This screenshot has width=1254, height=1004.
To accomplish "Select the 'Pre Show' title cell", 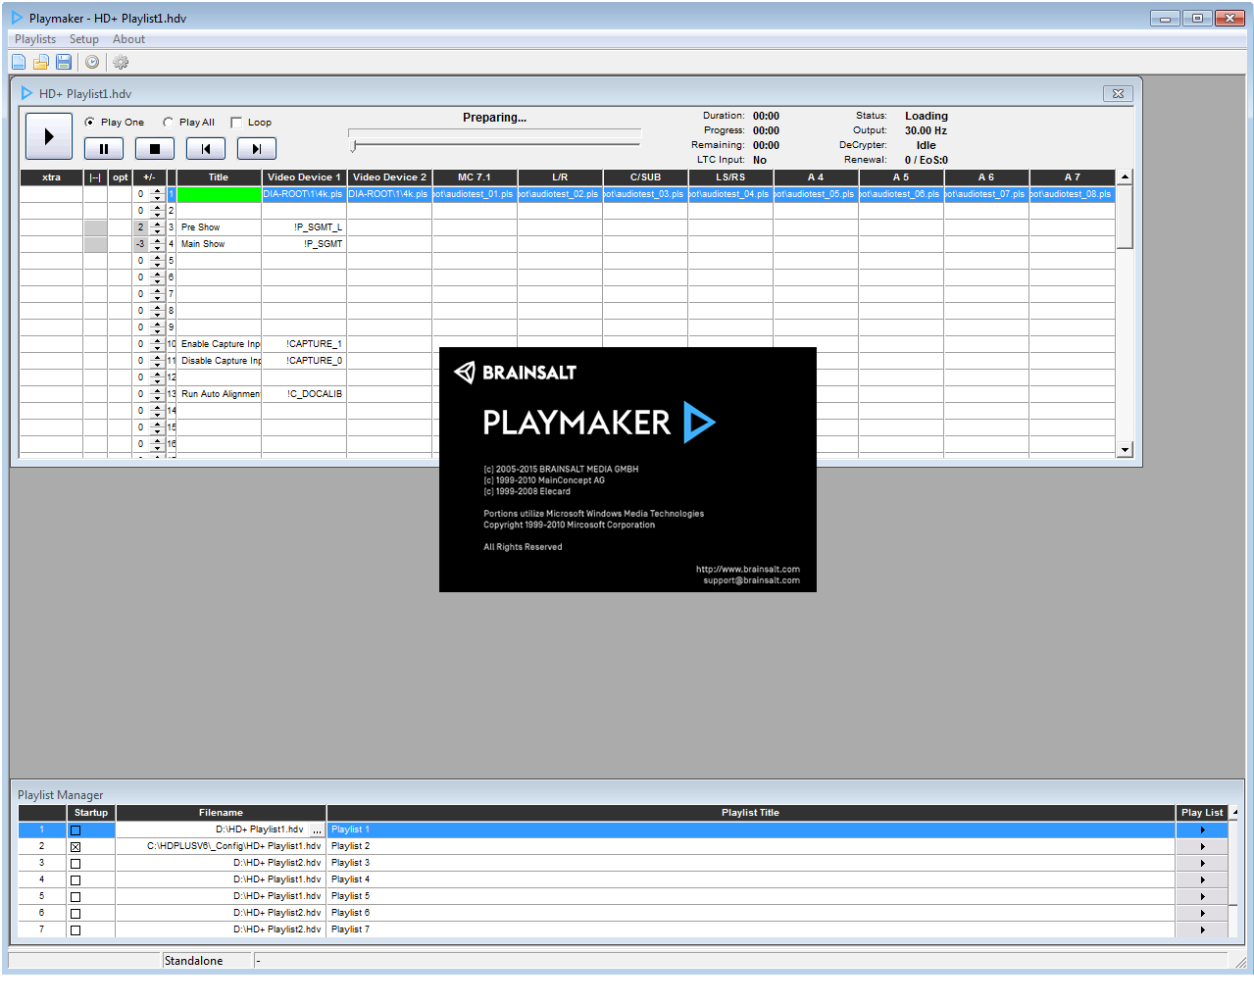I will point(219,227).
